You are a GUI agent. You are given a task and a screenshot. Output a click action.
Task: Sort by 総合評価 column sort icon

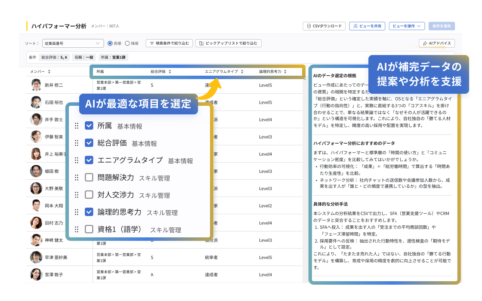pyautogui.click(x=170, y=72)
